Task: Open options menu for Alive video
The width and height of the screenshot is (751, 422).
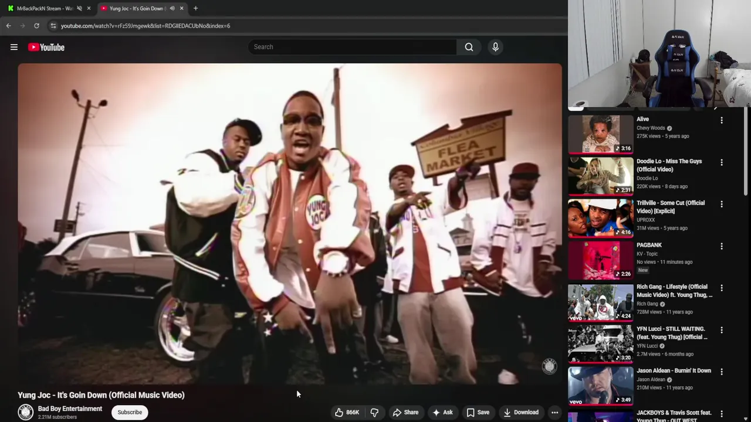Action: (x=722, y=120)
